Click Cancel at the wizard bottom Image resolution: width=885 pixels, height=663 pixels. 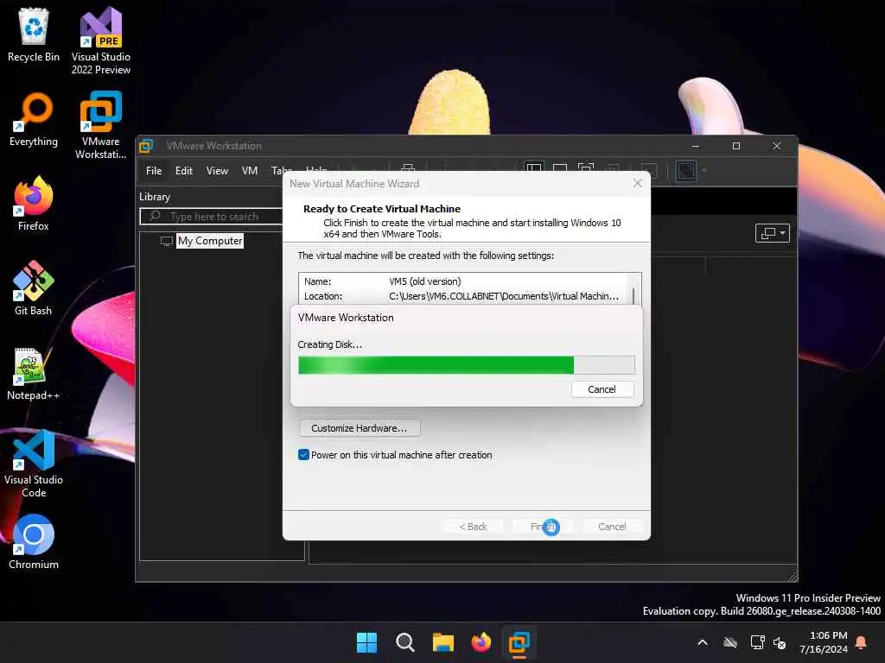pyautogui.click(x=613, y=527)
